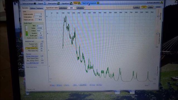The height and width of the screenshot is (100, 178).
Task: Toggle the BaseLine test checkbox
Action: tap(43, 41)
